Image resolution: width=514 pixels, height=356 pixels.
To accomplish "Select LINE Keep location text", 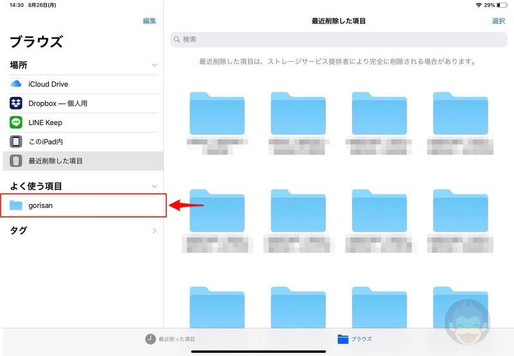I will point(45,123).
